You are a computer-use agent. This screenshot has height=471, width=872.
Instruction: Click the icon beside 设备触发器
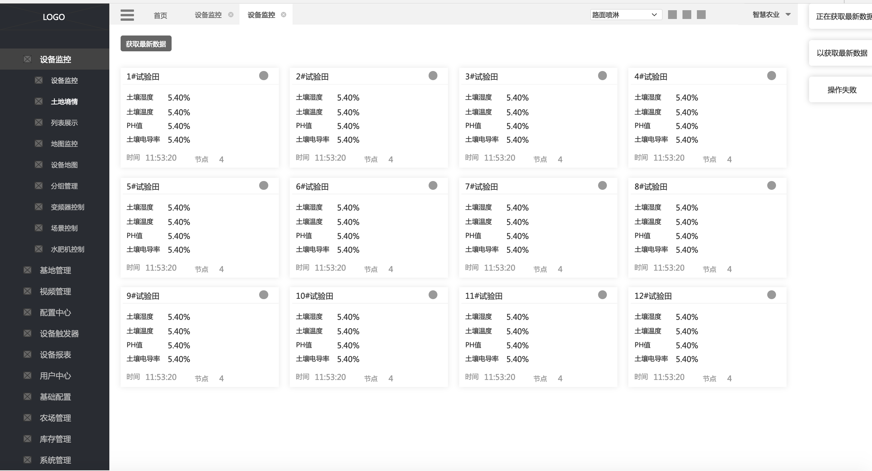[x=27, y=333]
